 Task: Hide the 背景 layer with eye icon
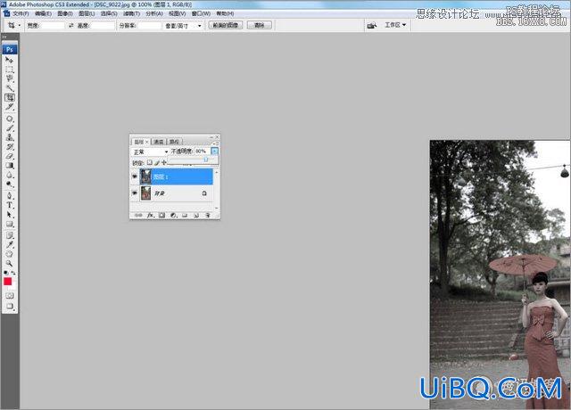coord(135,193)
